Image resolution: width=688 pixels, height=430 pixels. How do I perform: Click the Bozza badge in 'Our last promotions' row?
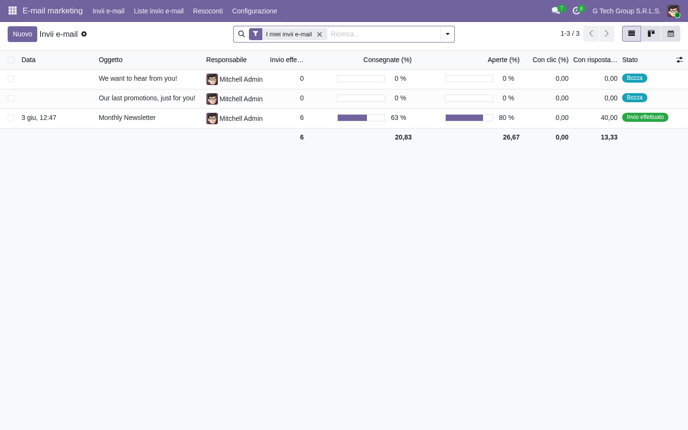click(634, 97)
